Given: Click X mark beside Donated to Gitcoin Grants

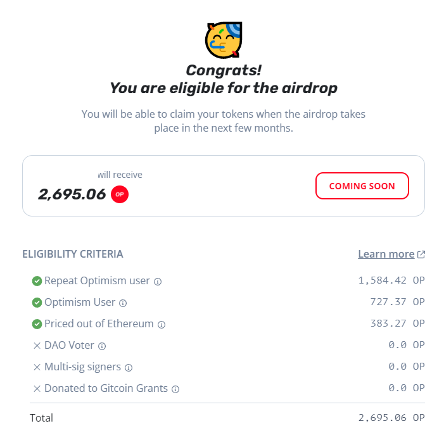Looking at the screenshot, I should (x=37, y=389).
